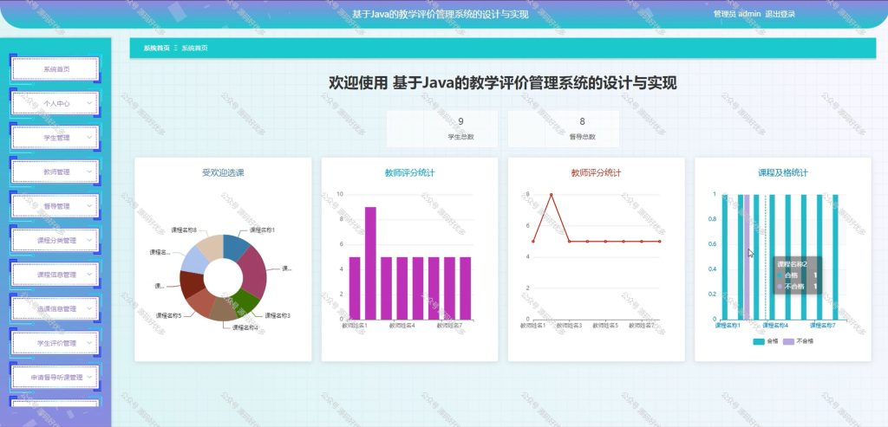Screen dimensions: 888x427
Task: Toggle the 不合格 legend swatch
Action: coord(787,341)
